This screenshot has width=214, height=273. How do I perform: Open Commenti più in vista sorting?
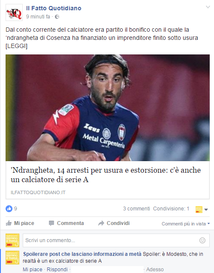coord(186,224)
